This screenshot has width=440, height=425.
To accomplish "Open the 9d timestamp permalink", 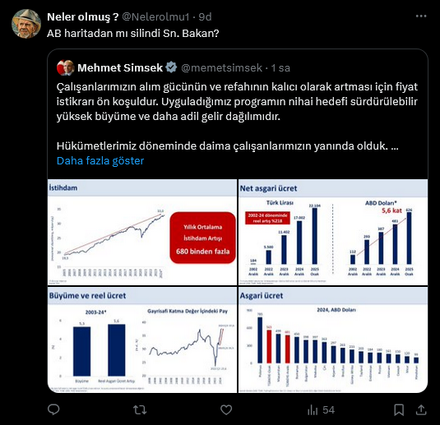I will point(205,16).
